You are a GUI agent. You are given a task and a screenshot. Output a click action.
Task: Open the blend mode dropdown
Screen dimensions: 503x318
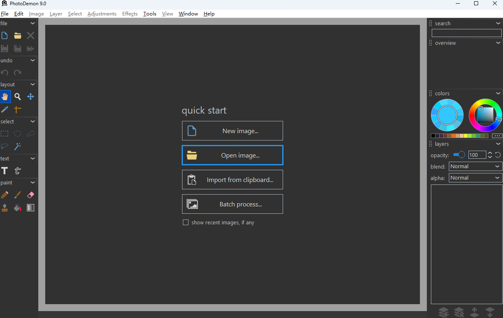tap(475, 167)
